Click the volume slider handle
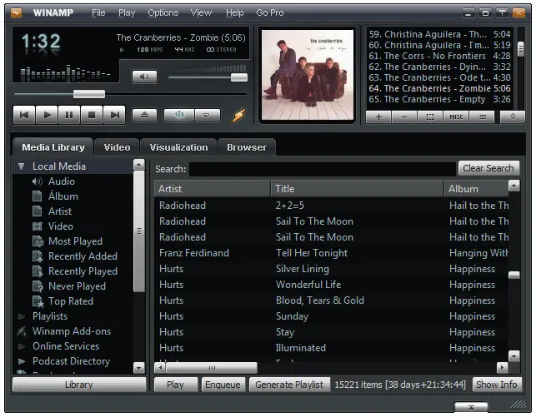This screenshot has height=417, width=536. pyautogui.click(x=239, y=77)
